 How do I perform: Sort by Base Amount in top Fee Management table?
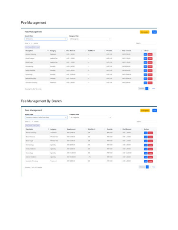click(76, 51)
